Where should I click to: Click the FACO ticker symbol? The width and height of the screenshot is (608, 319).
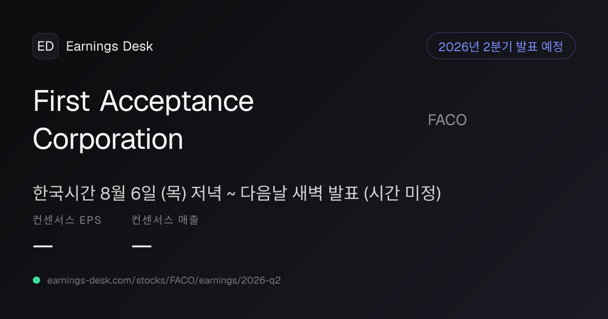click(447, 121)
